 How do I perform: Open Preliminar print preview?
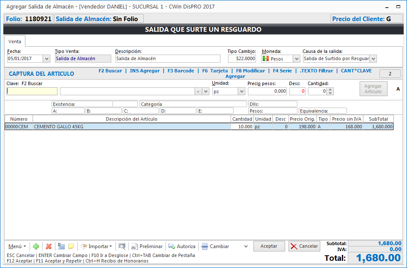(147, 246)
